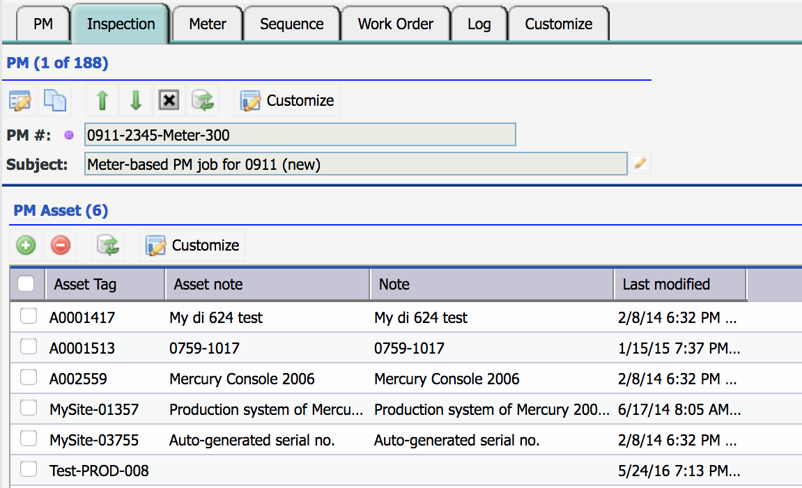The height and width of the screenshot is (488, 802).
Task: Click the PM (1 of 188) heading
Action: click(x=57, y=63)
